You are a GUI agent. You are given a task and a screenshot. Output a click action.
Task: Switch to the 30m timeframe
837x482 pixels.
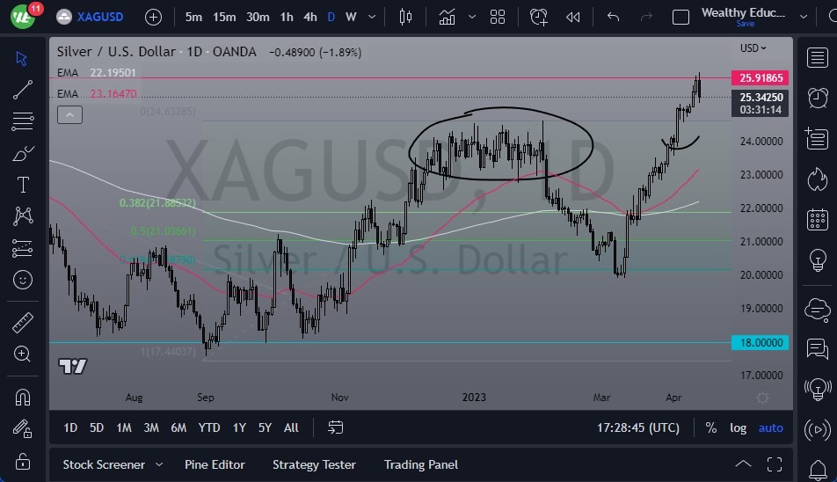coord(258,17)
